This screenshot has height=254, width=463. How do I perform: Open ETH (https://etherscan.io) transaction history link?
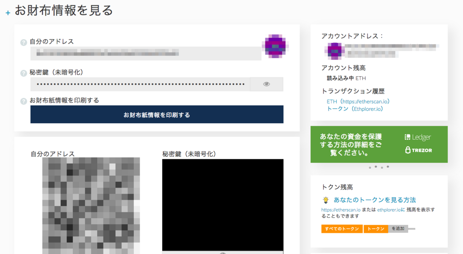(358, 102)
